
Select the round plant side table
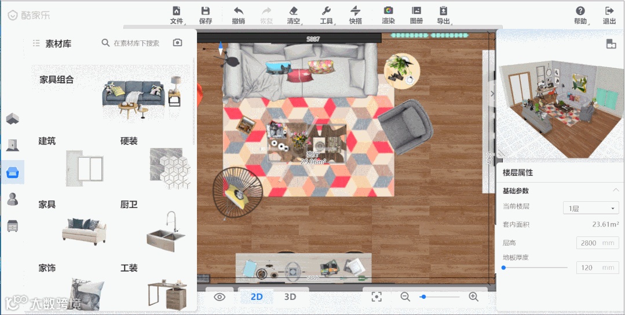tap(401, 71)
